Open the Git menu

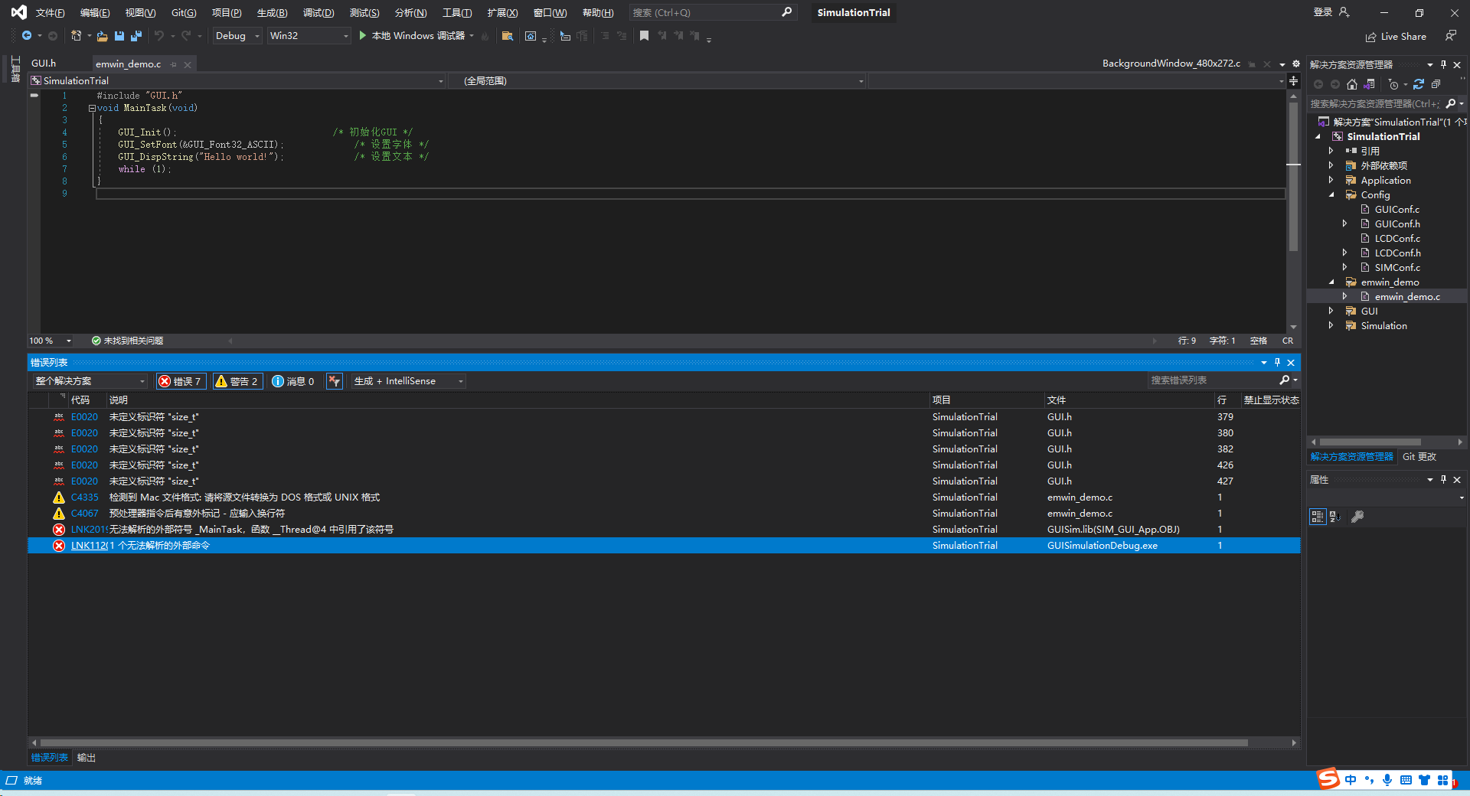coord(184,13)
